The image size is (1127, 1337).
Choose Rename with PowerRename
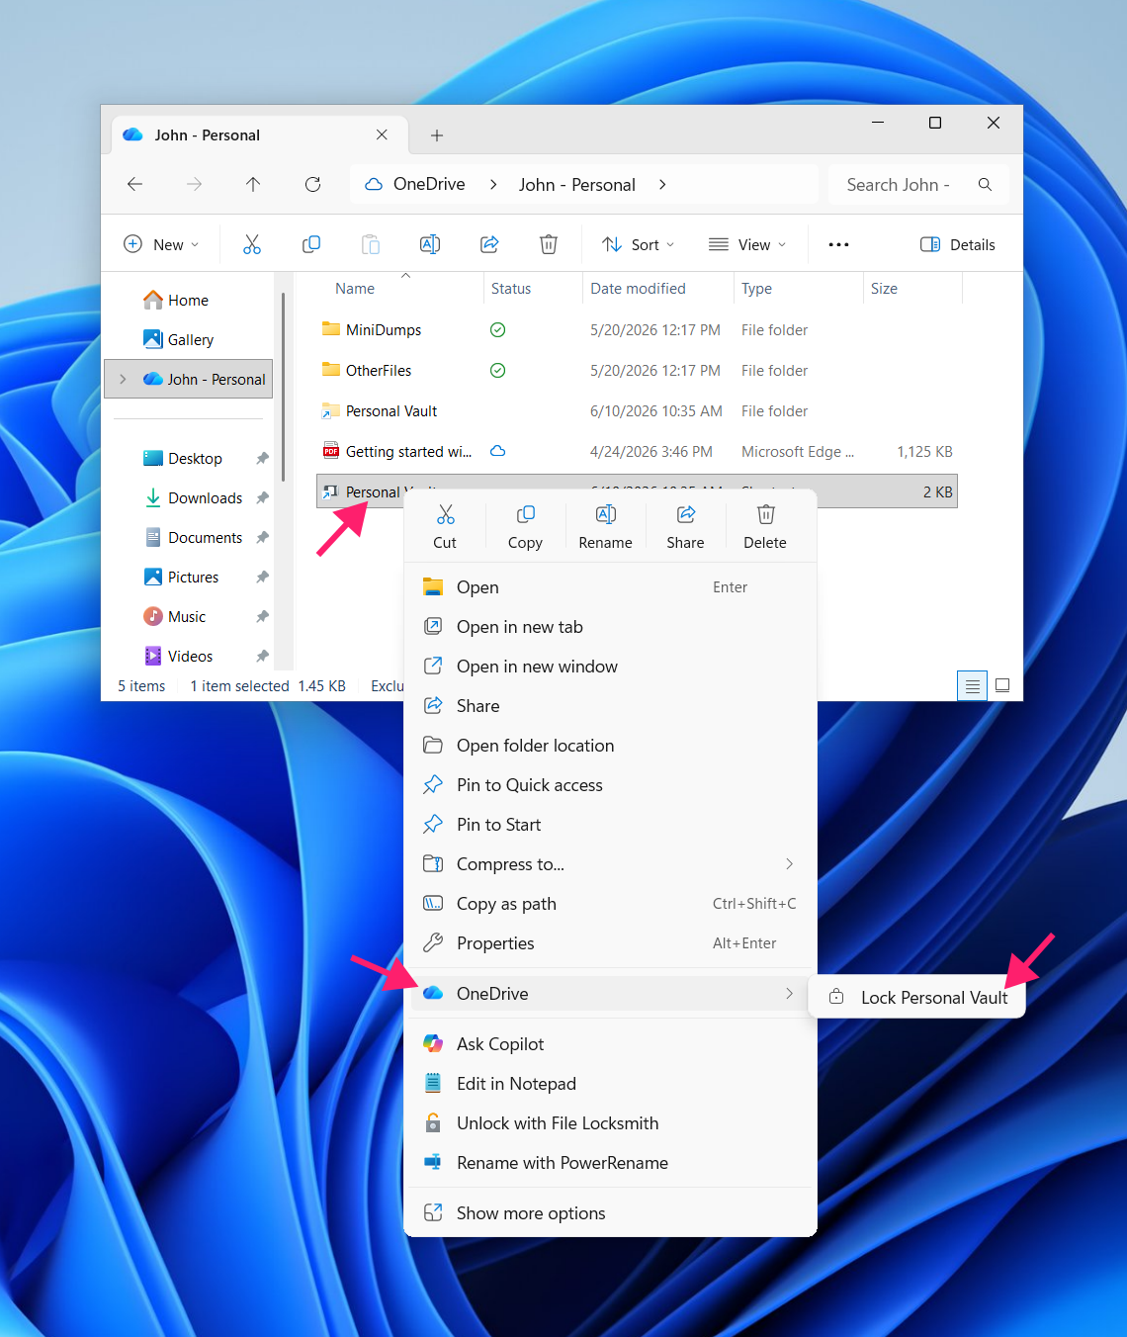[x=610, y=1163]
